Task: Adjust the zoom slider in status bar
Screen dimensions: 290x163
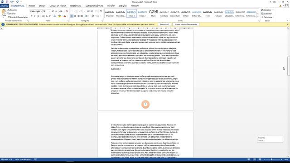Action: coord(271,159)
